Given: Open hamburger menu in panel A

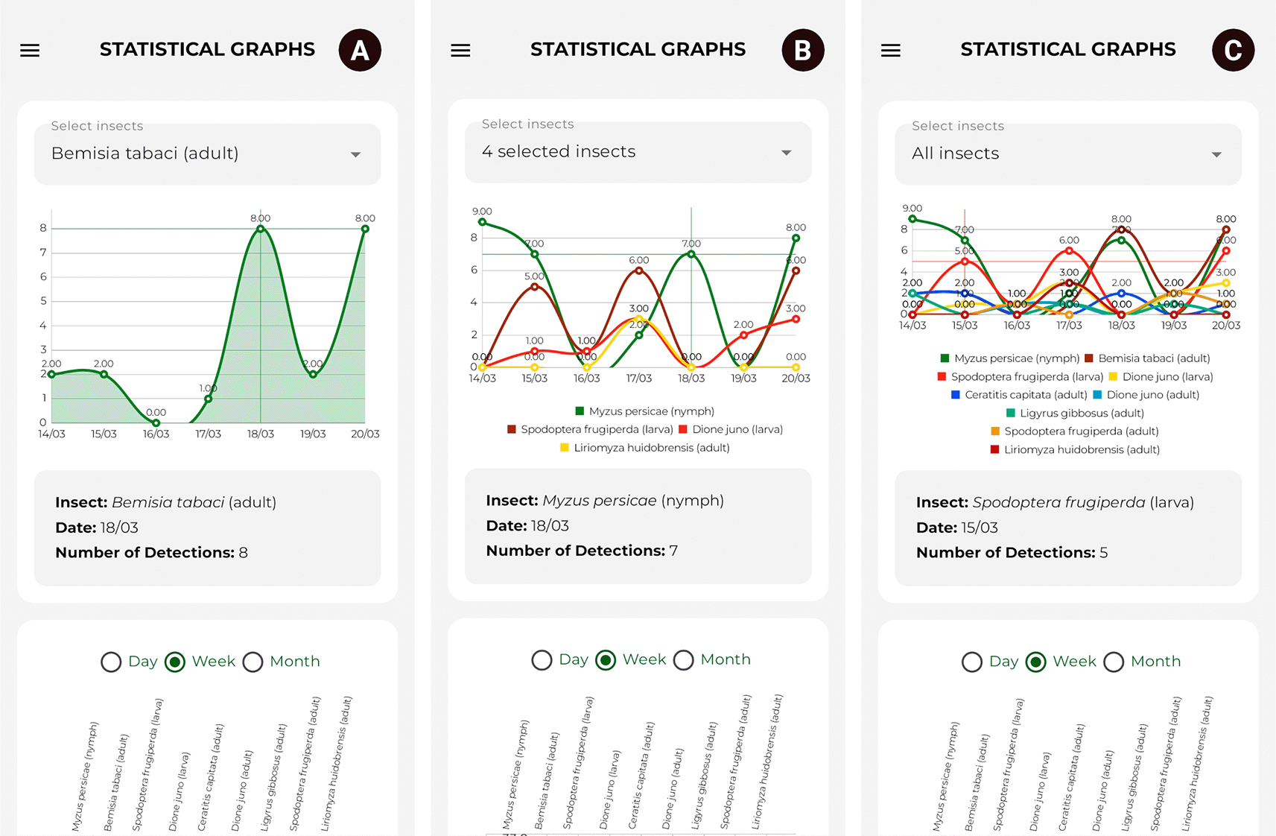Looking at the screenshot, I should tap(30, 51).
